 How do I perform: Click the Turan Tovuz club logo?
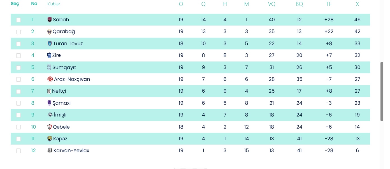[x=50, y=44]
